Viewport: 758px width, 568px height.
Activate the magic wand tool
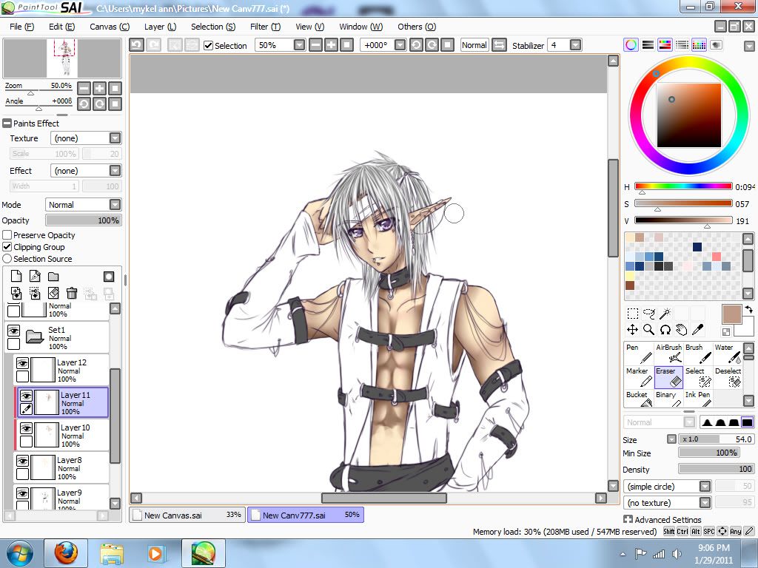[665, 314]
